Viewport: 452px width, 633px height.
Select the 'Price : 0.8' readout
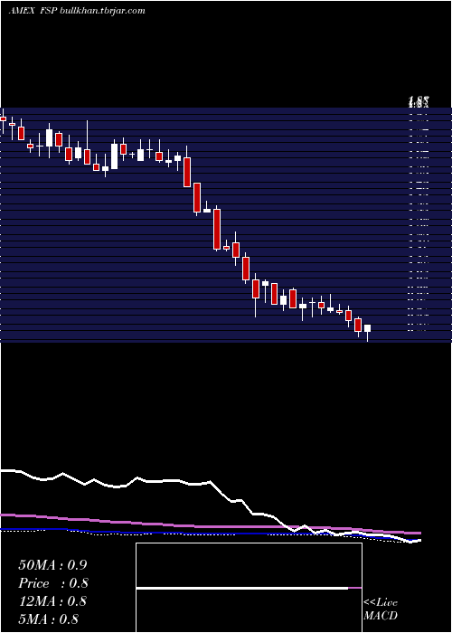[x=53, y=583]
